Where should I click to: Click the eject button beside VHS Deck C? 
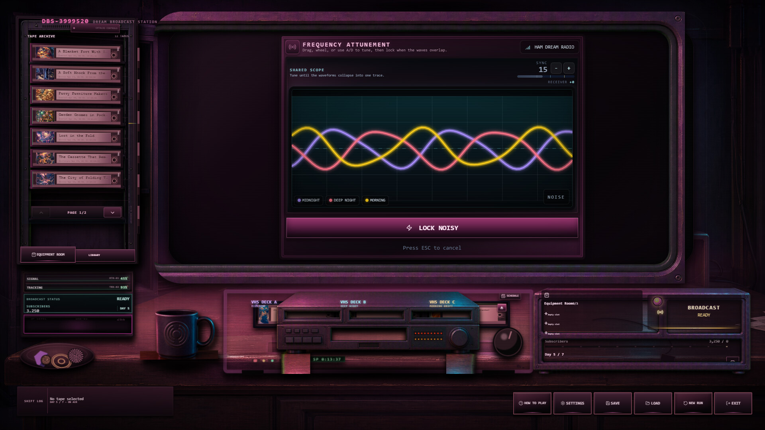[502, 308]
